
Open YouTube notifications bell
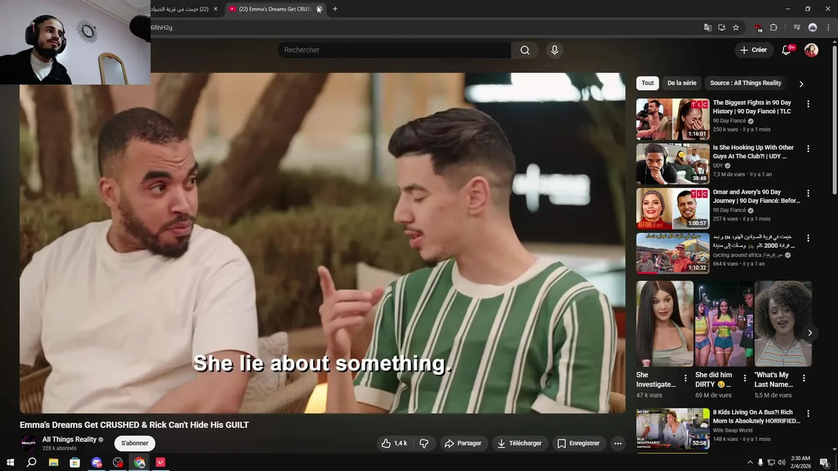coord(787,50)
